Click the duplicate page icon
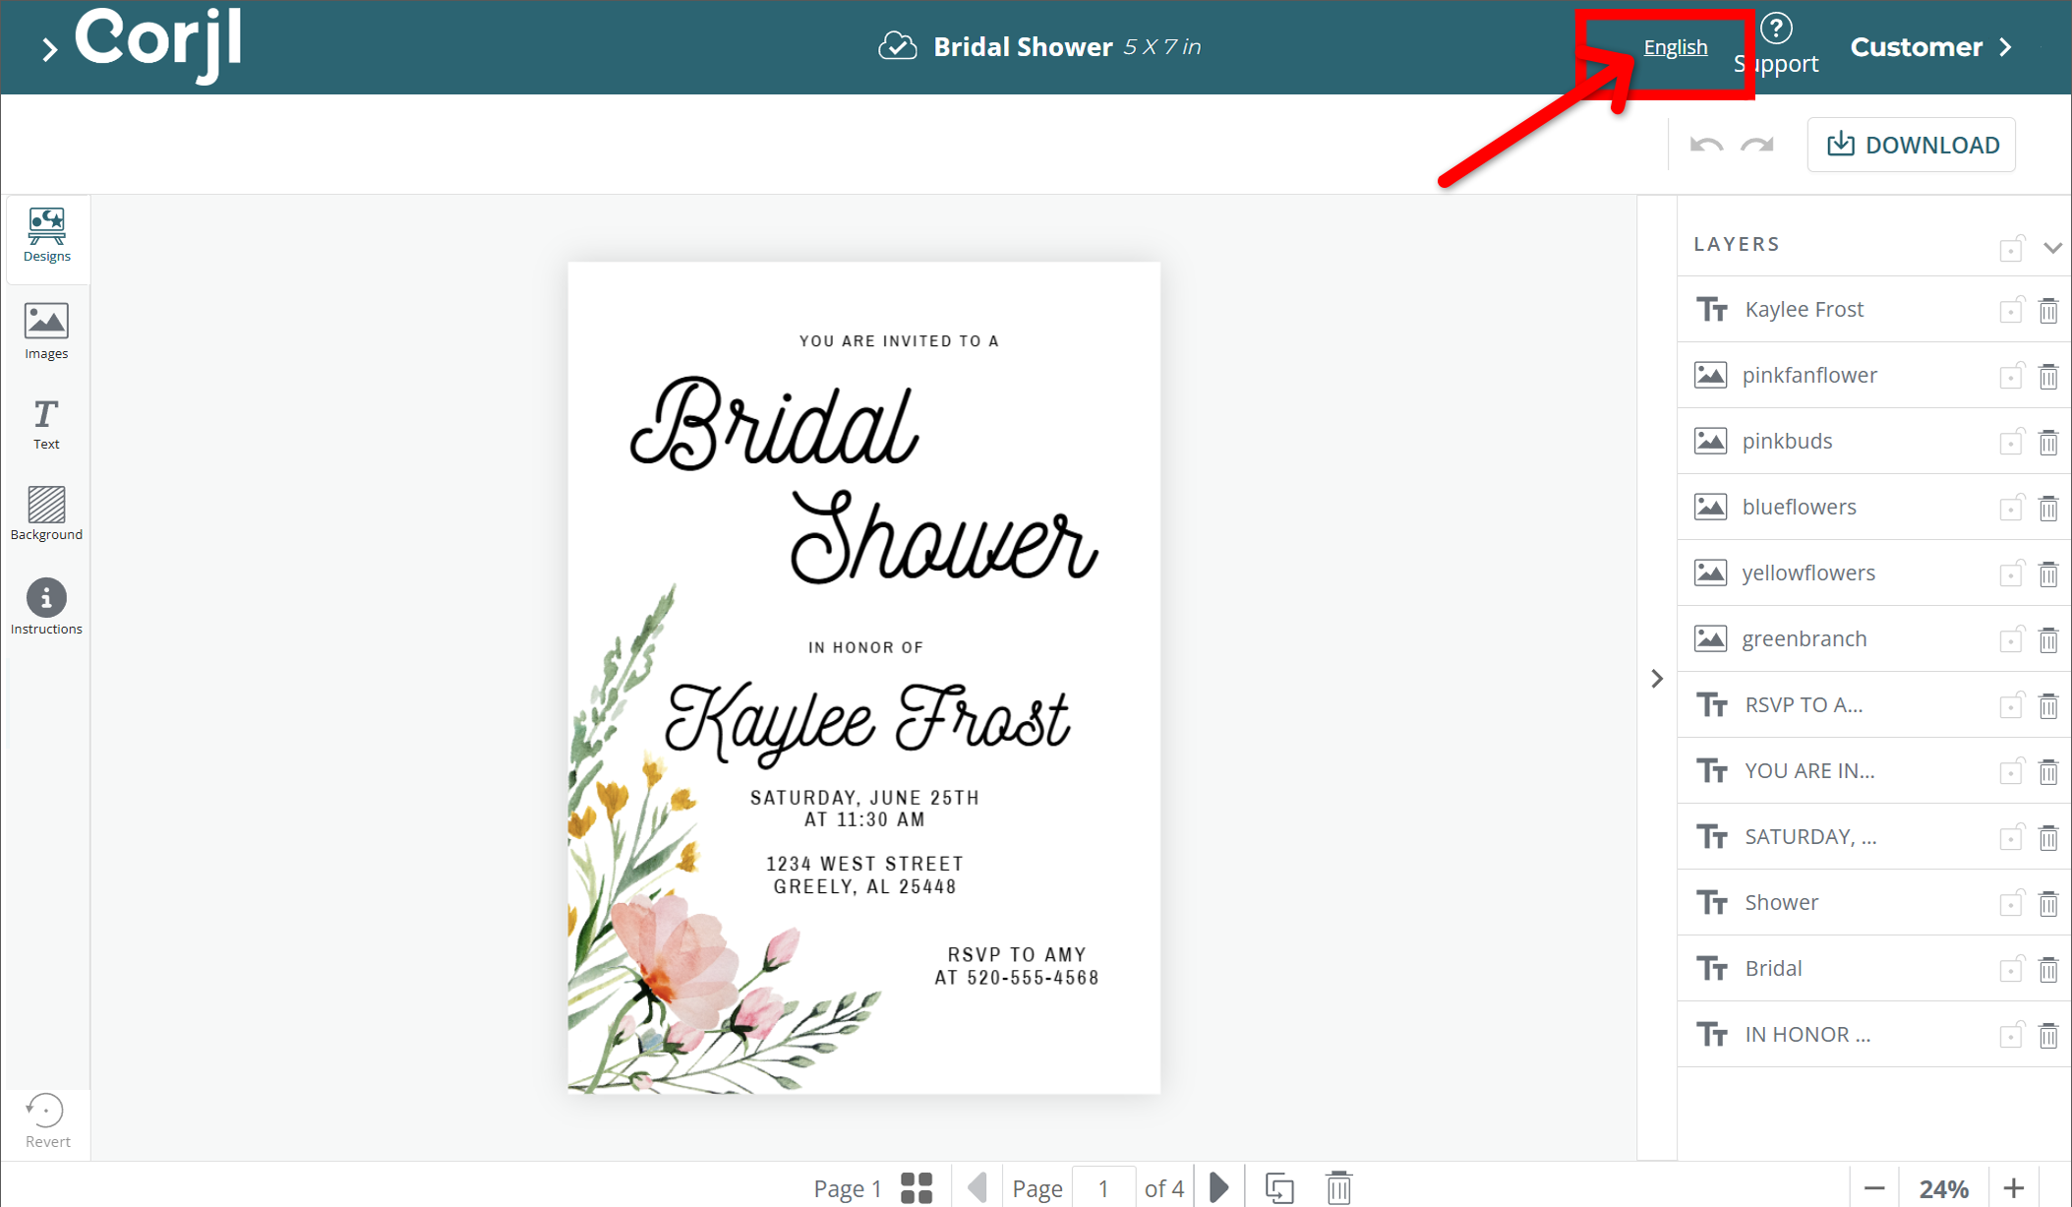This screenshot has width=2072, height=1207. click(x=1278, y=1187)
